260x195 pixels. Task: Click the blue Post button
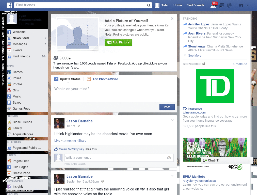pyautogui.click(x=167, y=107)
